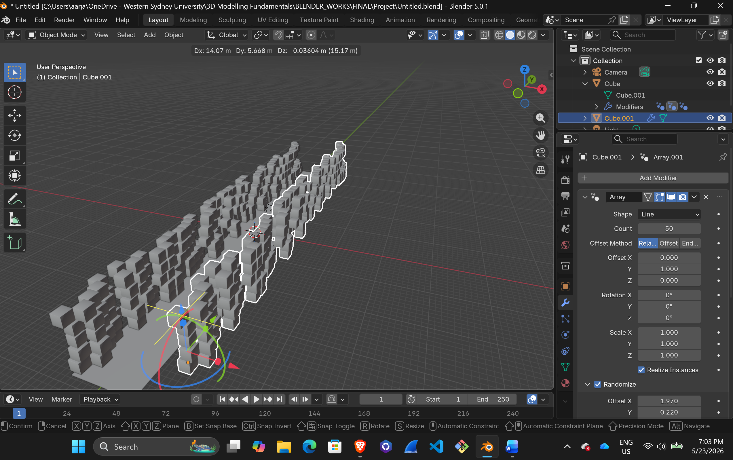The image size is (733, 460).
Task: Hide Camera in viewport
Action: point(710,72)
